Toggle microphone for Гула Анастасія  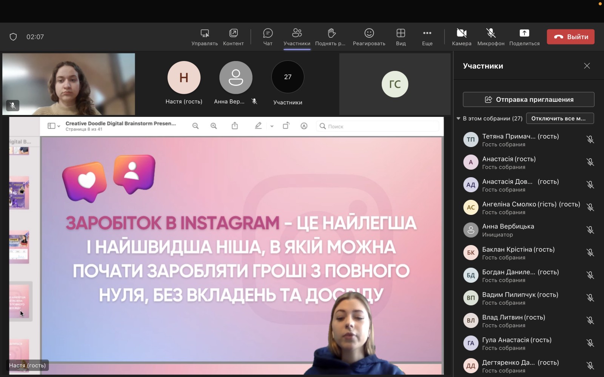coord(590,343)
